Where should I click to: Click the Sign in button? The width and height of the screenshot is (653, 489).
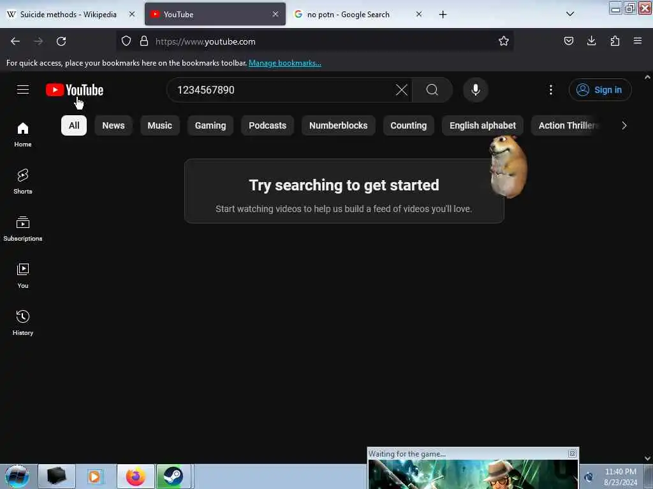600,90
